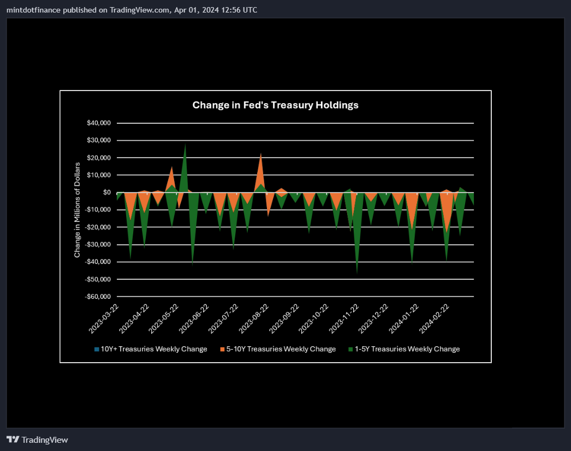The image size is (571, 451).
Task: Click the $20,000 y-axis label
Action: coord(99,158)
